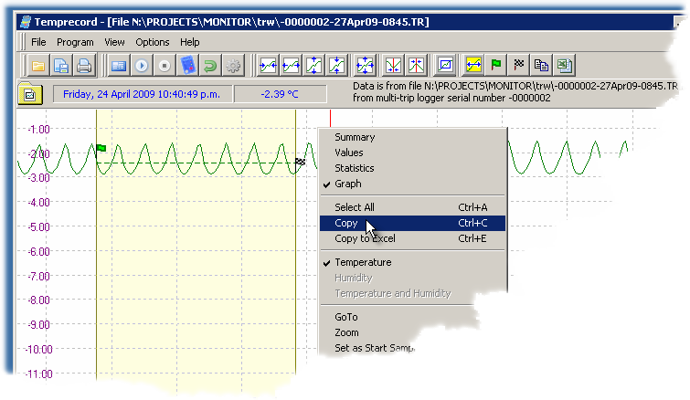Toggle checked Graph item in context menu
The width and height of the screenshot is (690, 400).
point(412,184)
